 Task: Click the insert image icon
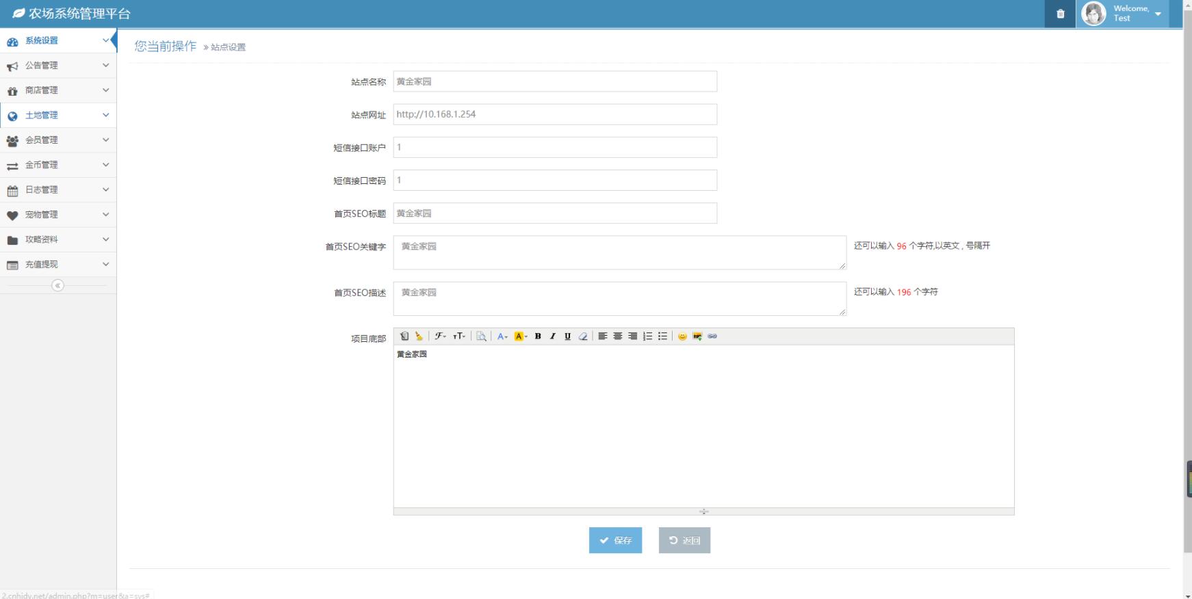tap(697, 336)
